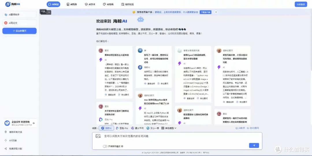Select the 文心一言 model
Image resolution: width=312 pixels, height=156 pixels.
153,128
